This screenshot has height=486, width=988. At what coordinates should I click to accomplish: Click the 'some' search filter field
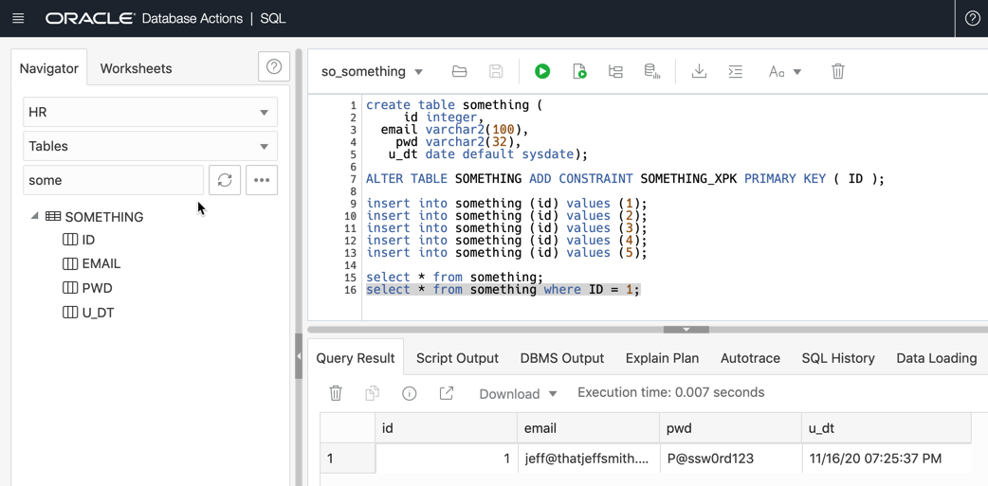pos(114,180)
